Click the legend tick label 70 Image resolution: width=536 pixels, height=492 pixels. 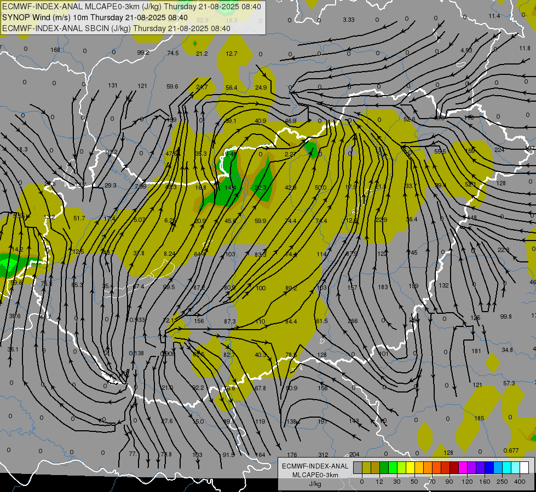pos(432,482)
